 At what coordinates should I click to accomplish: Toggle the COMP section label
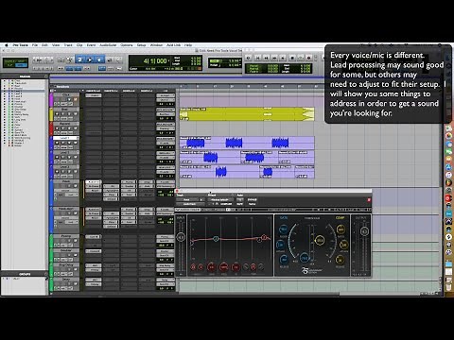340,218
